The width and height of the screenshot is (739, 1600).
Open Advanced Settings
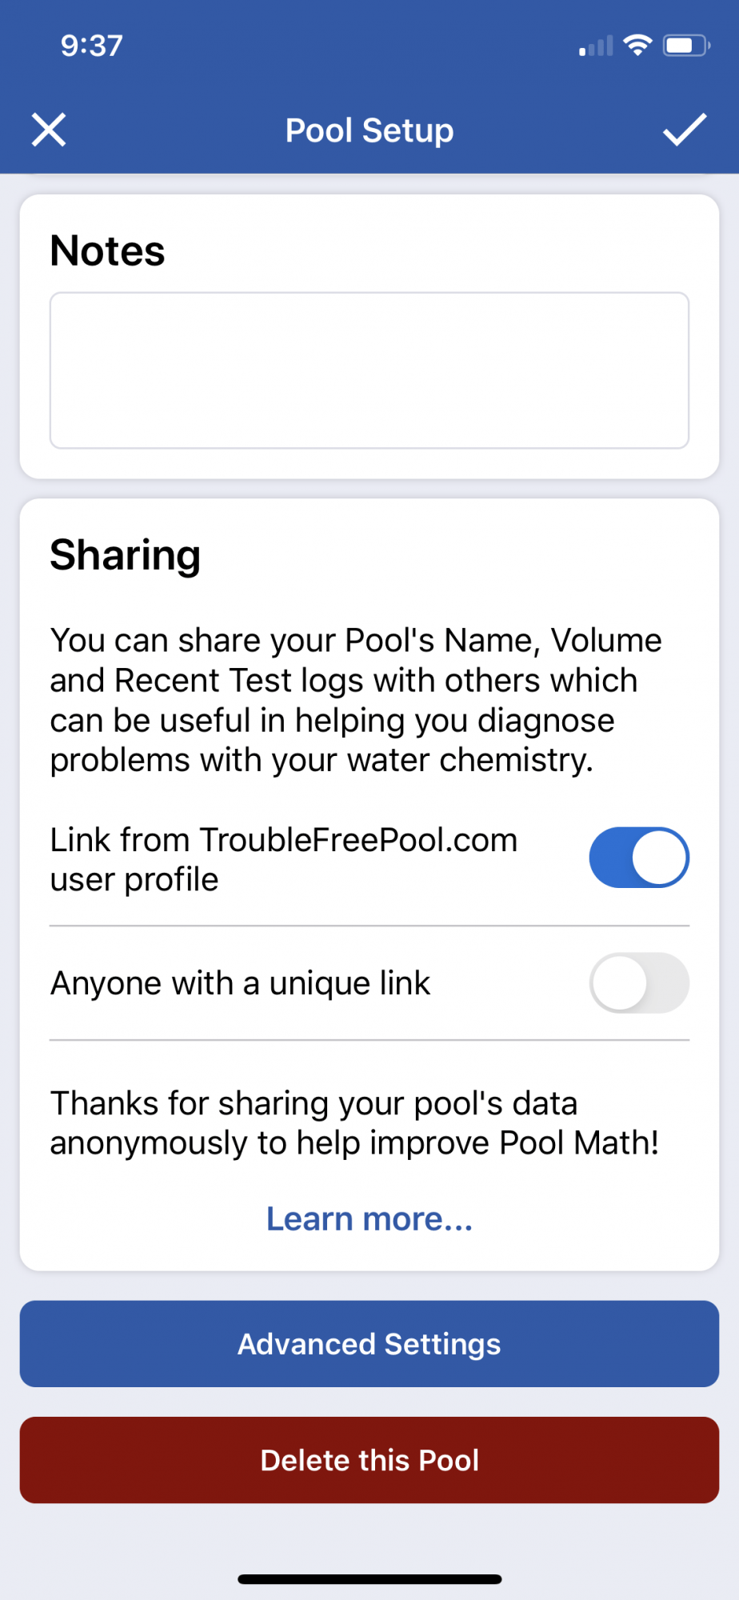tap(369, 1344)
